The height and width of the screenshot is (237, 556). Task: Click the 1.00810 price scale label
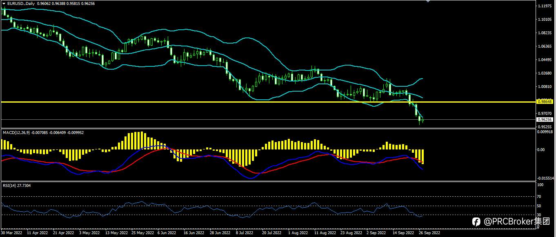pyautogui.click(x=545, y=87)
